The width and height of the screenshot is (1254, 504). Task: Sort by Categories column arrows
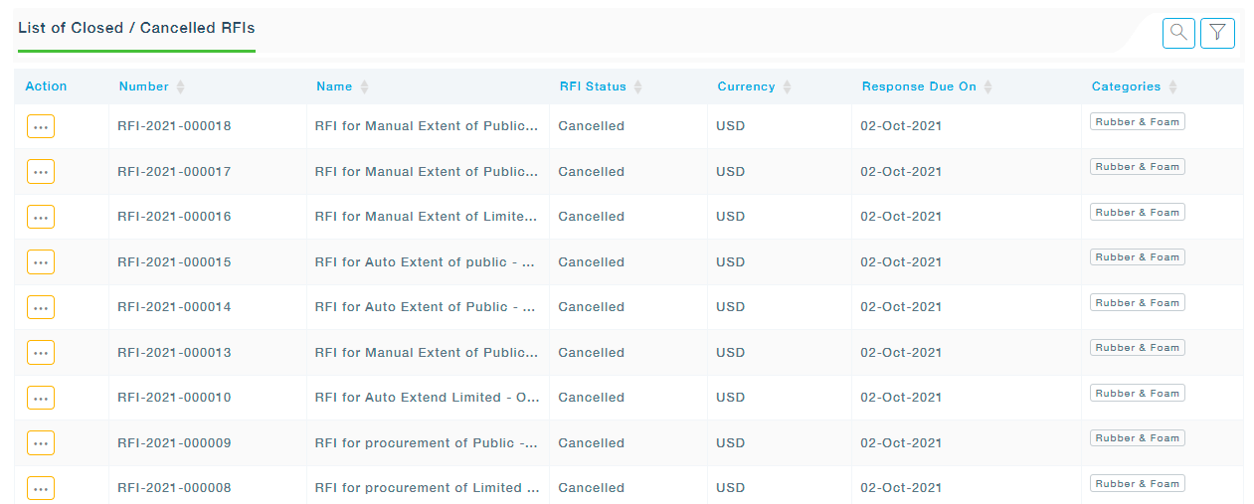1172,87
